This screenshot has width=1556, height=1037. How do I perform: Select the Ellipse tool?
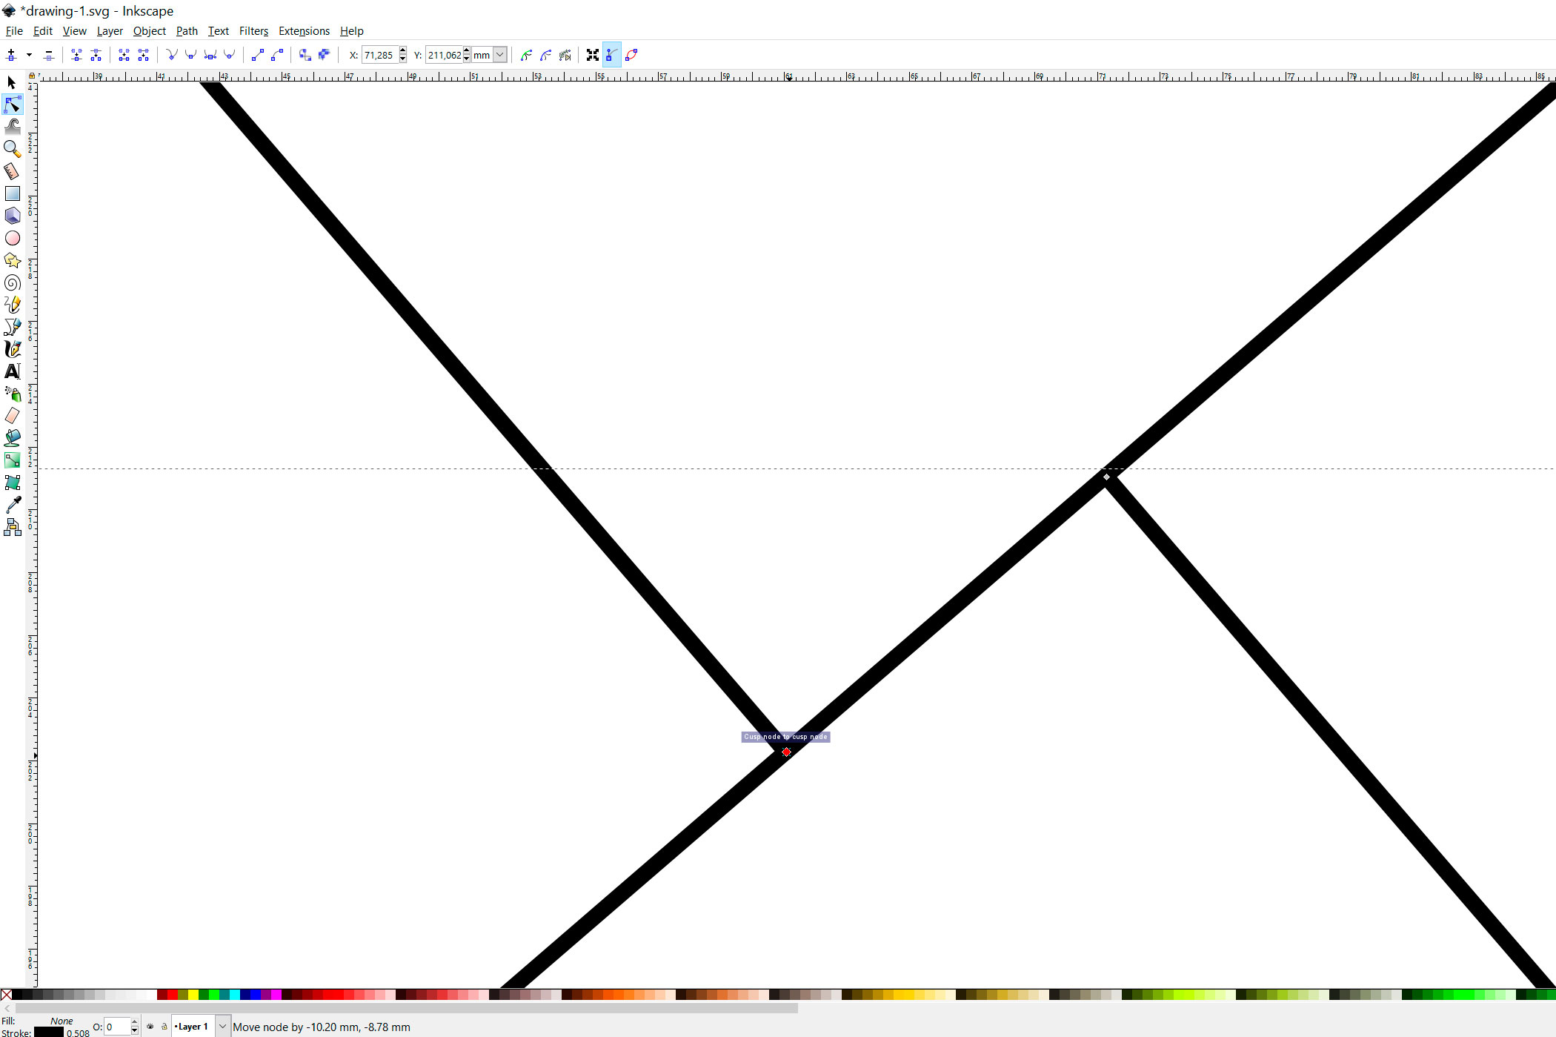tap(12, 238)
